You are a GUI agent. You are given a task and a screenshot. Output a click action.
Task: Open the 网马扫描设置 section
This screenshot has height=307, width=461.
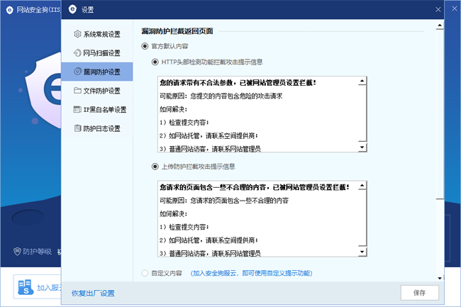pyautogui.click(x=97, y=53)
